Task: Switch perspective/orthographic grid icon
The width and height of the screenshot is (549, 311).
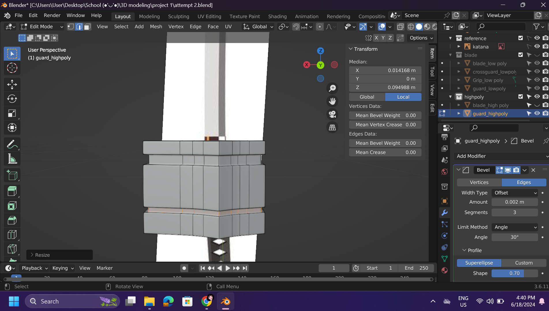Action: [332, 127]
